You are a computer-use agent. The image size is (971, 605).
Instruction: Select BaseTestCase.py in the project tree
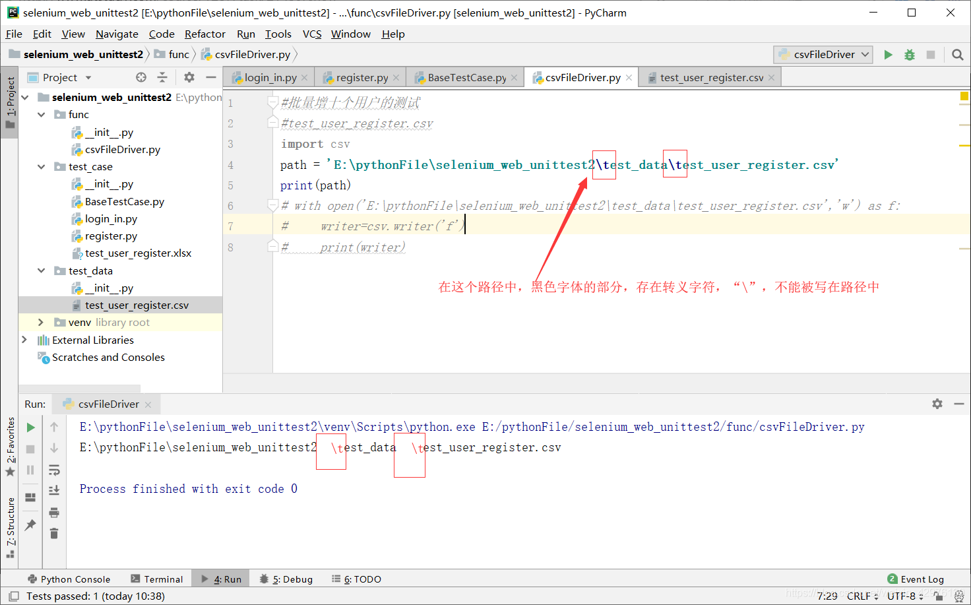click(124, 202)
